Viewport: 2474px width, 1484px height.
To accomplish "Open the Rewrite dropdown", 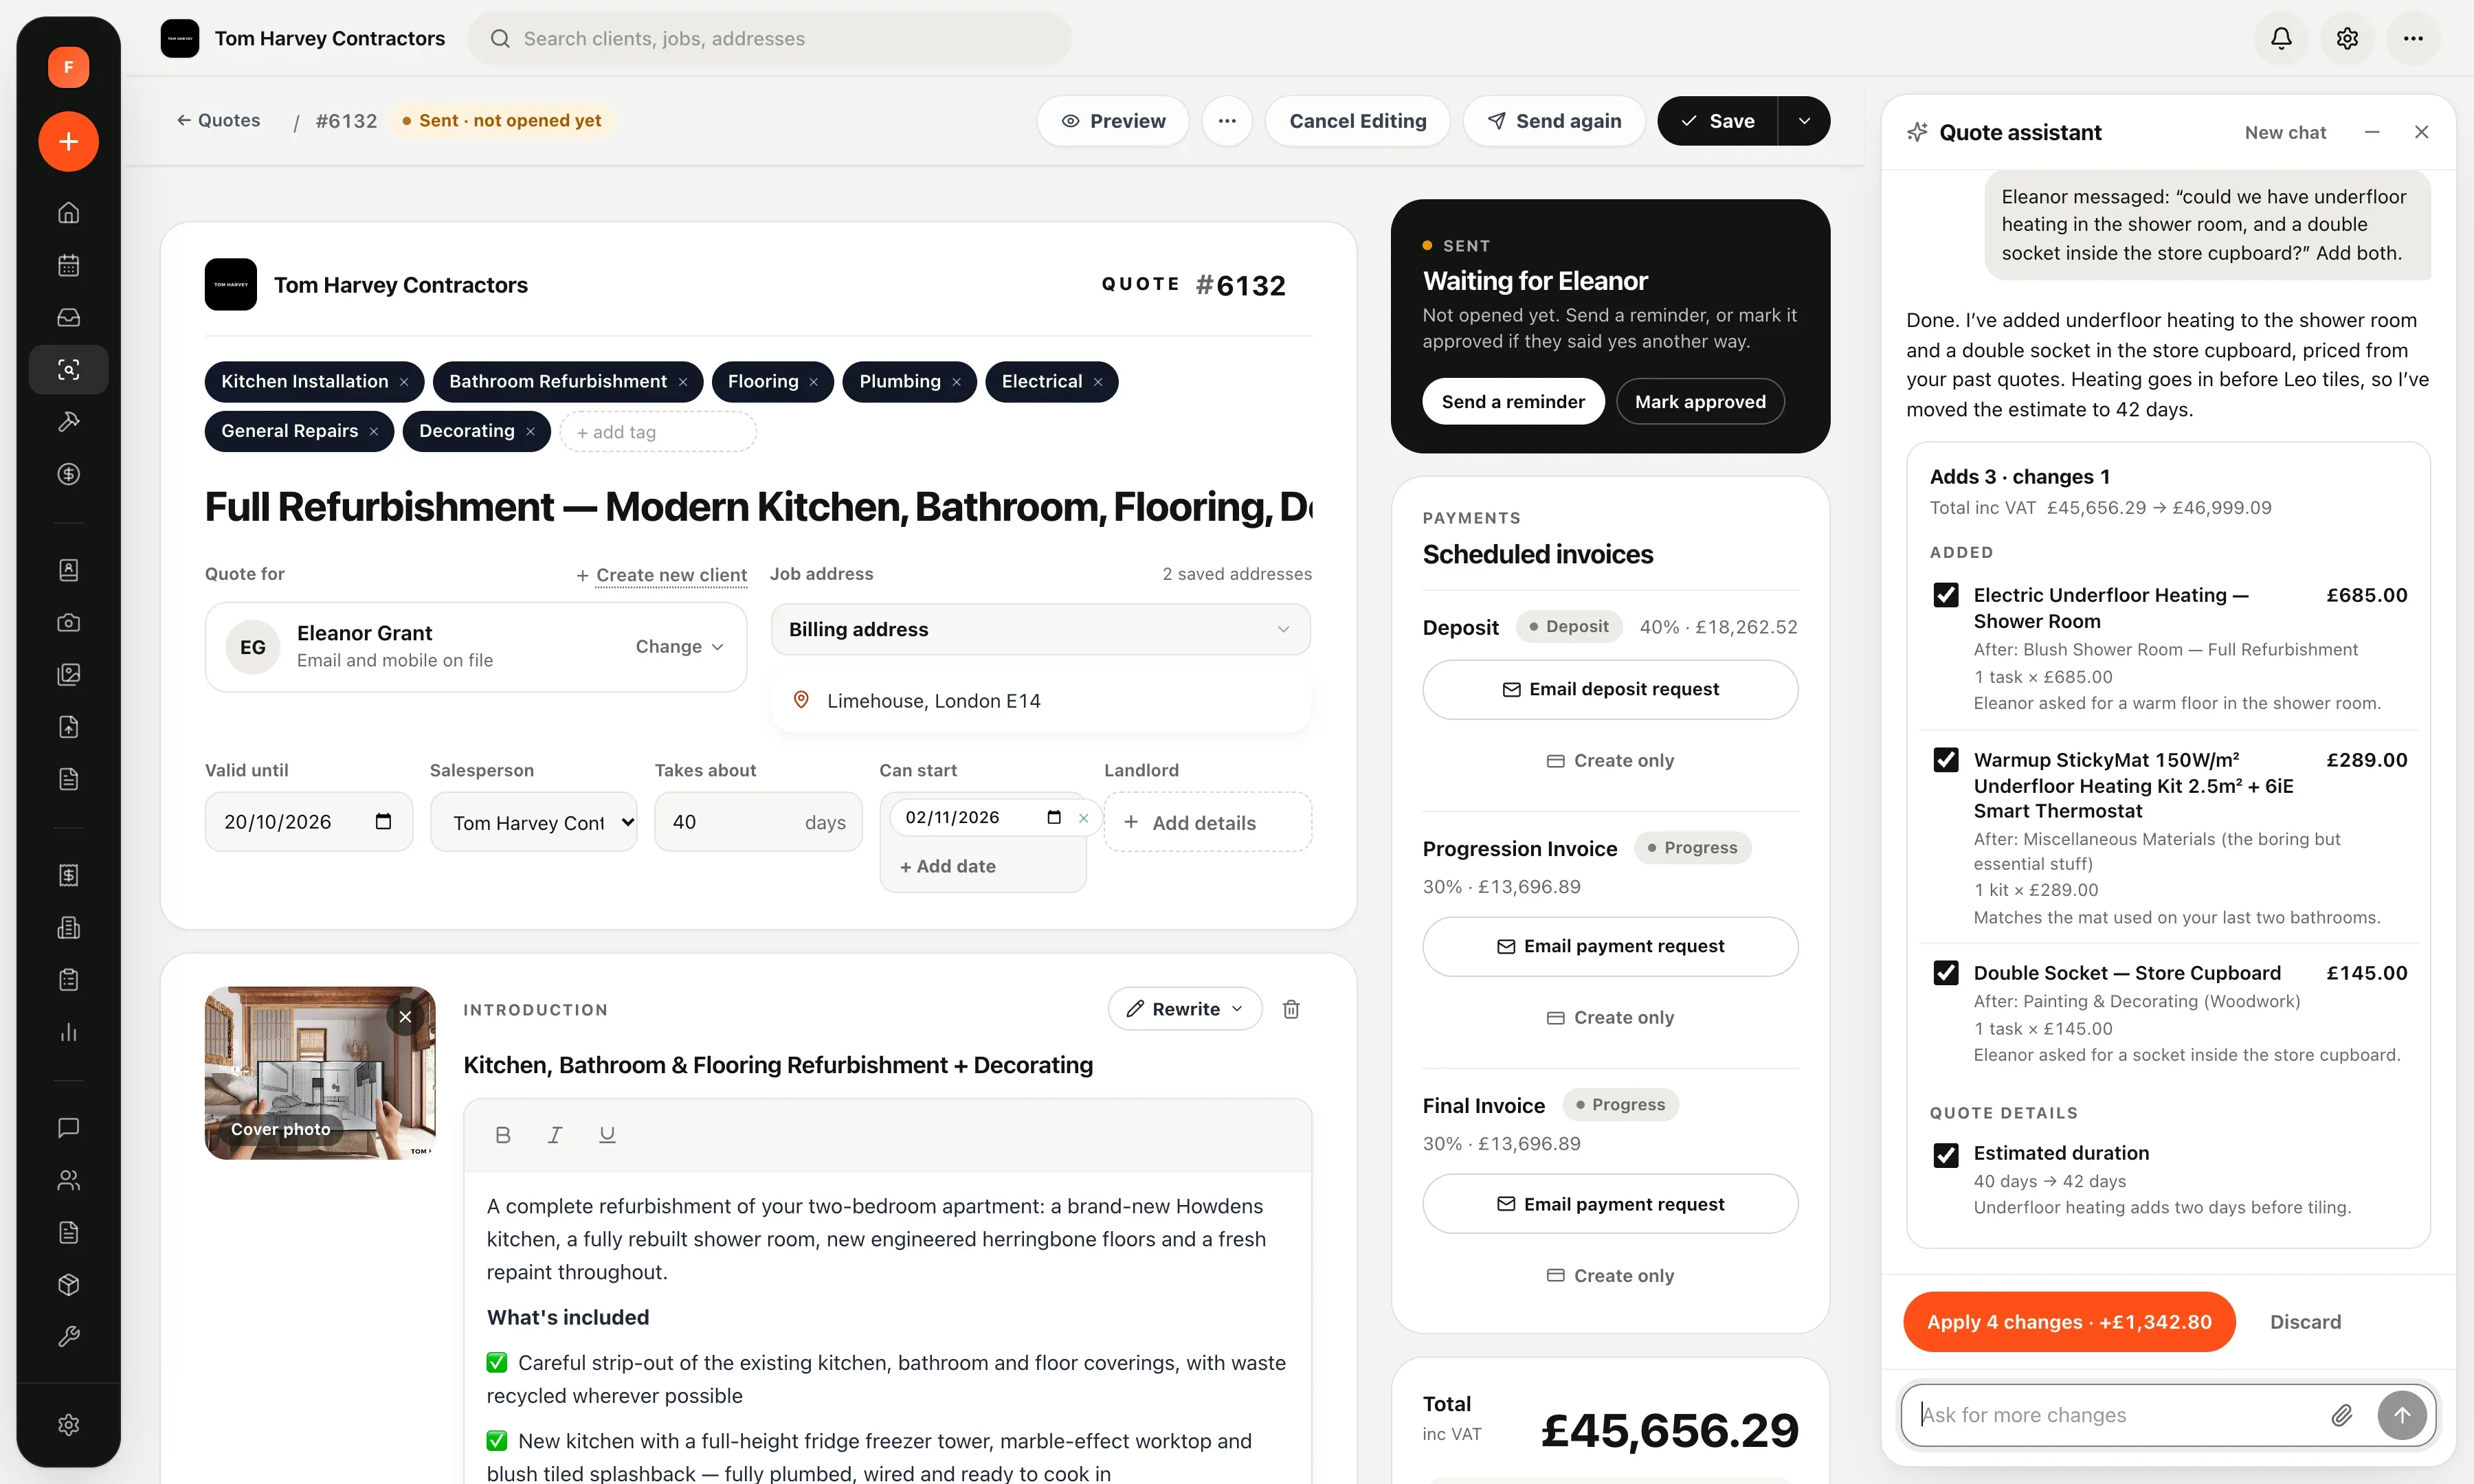I will coord(1184,1009).
